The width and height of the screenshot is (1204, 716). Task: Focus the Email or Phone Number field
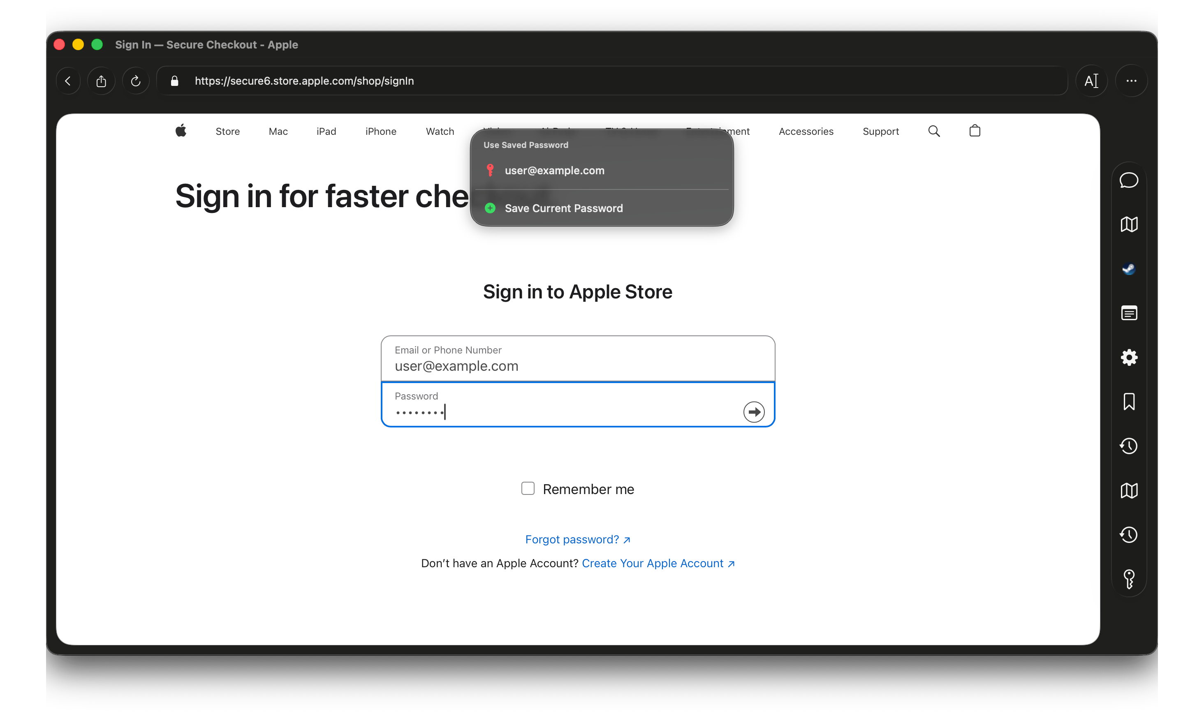578,358
